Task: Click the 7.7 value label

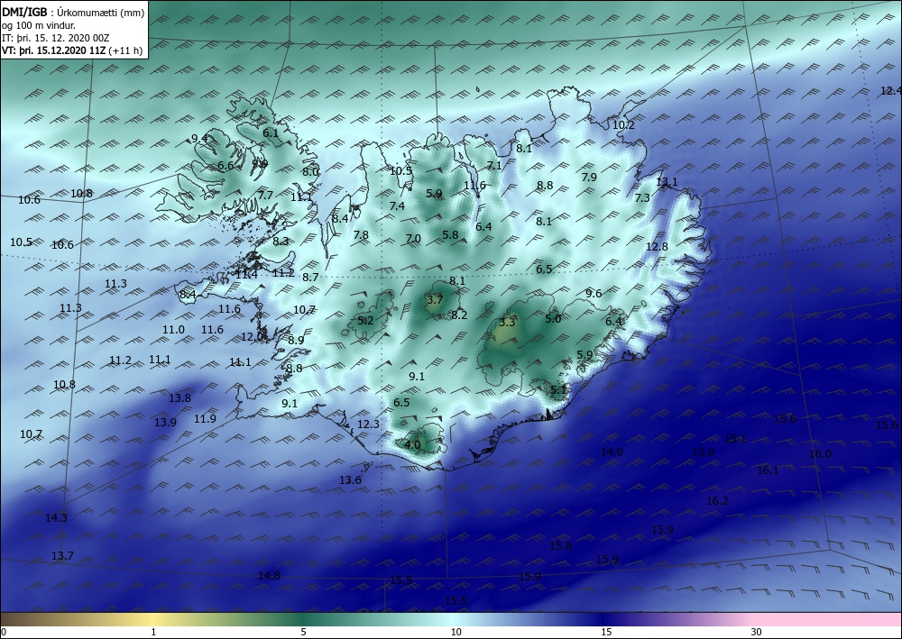Action: coord(265,195)
